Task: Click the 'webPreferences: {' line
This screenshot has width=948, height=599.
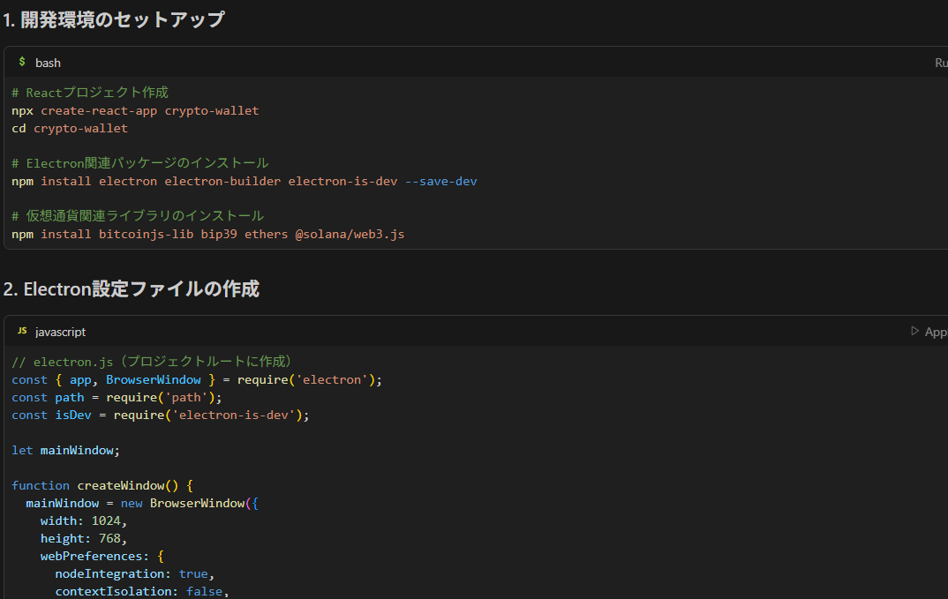Action: click(102, 556)
